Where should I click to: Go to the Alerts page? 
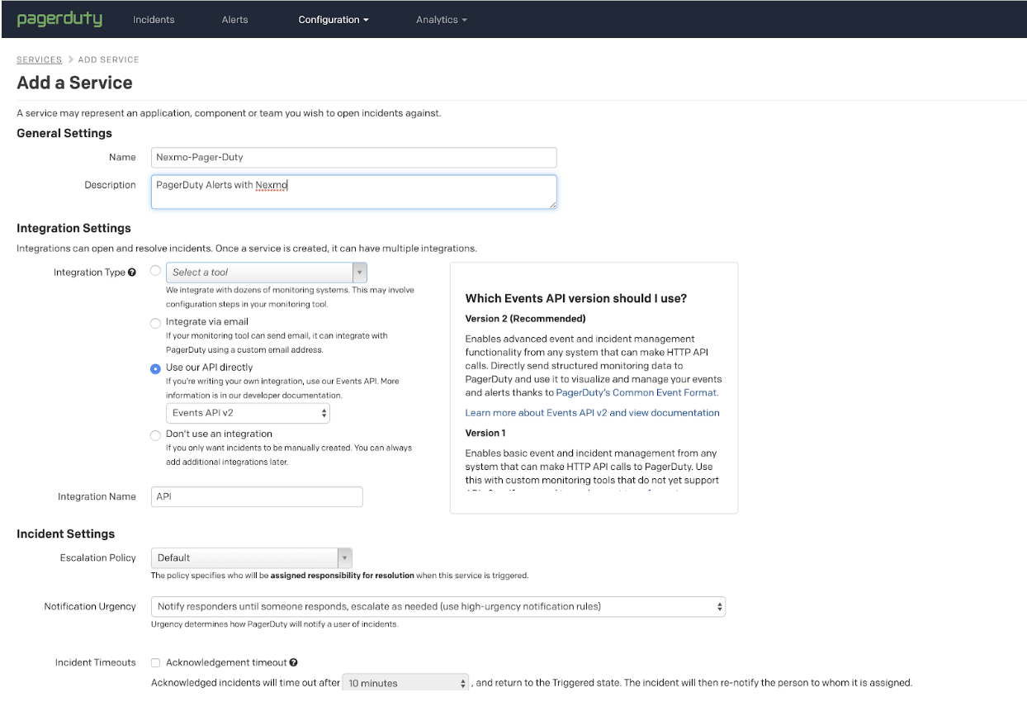(234, 20)
